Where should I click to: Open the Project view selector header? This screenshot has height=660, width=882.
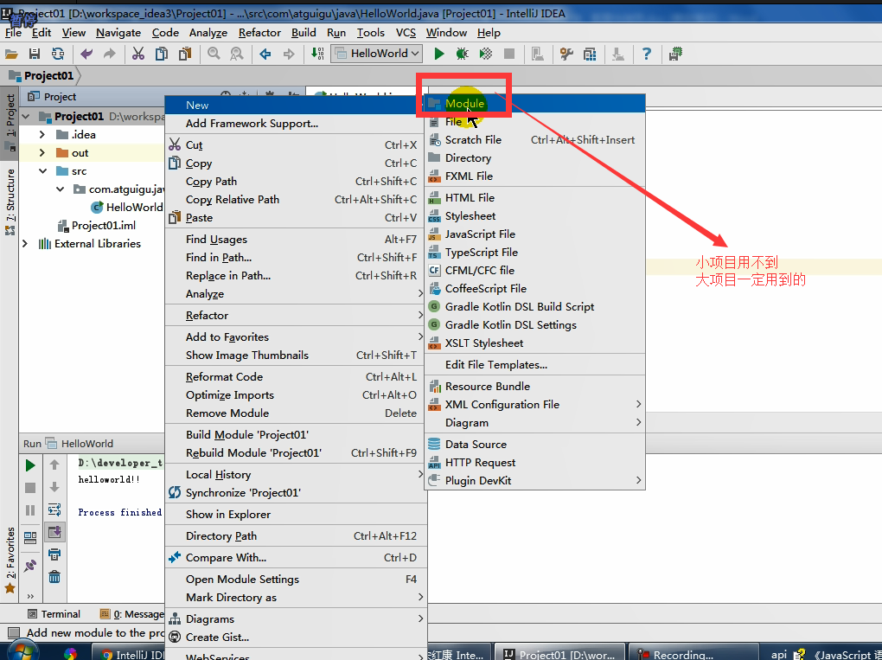(52, 97)
